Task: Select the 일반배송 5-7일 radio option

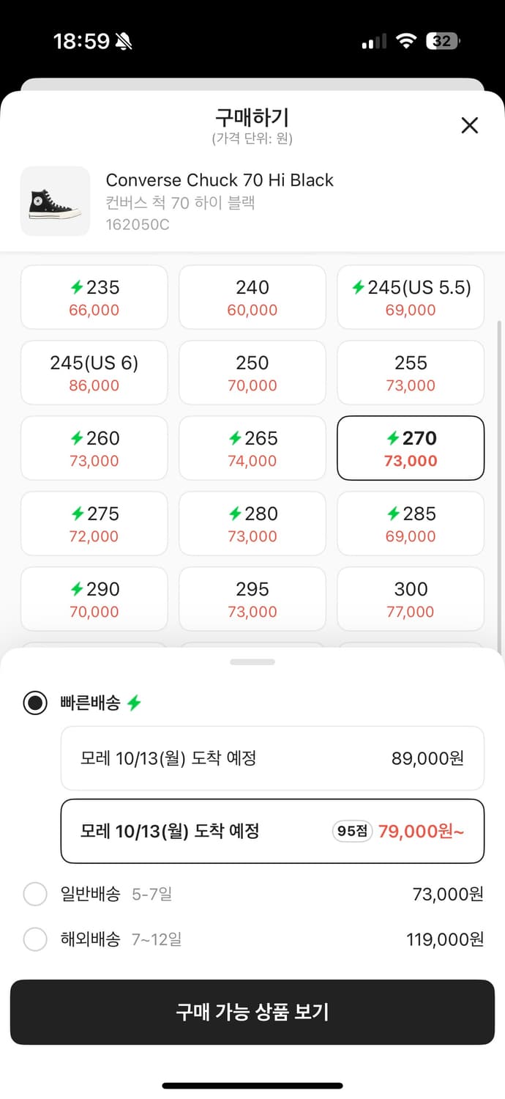Action: pos(35,894)
